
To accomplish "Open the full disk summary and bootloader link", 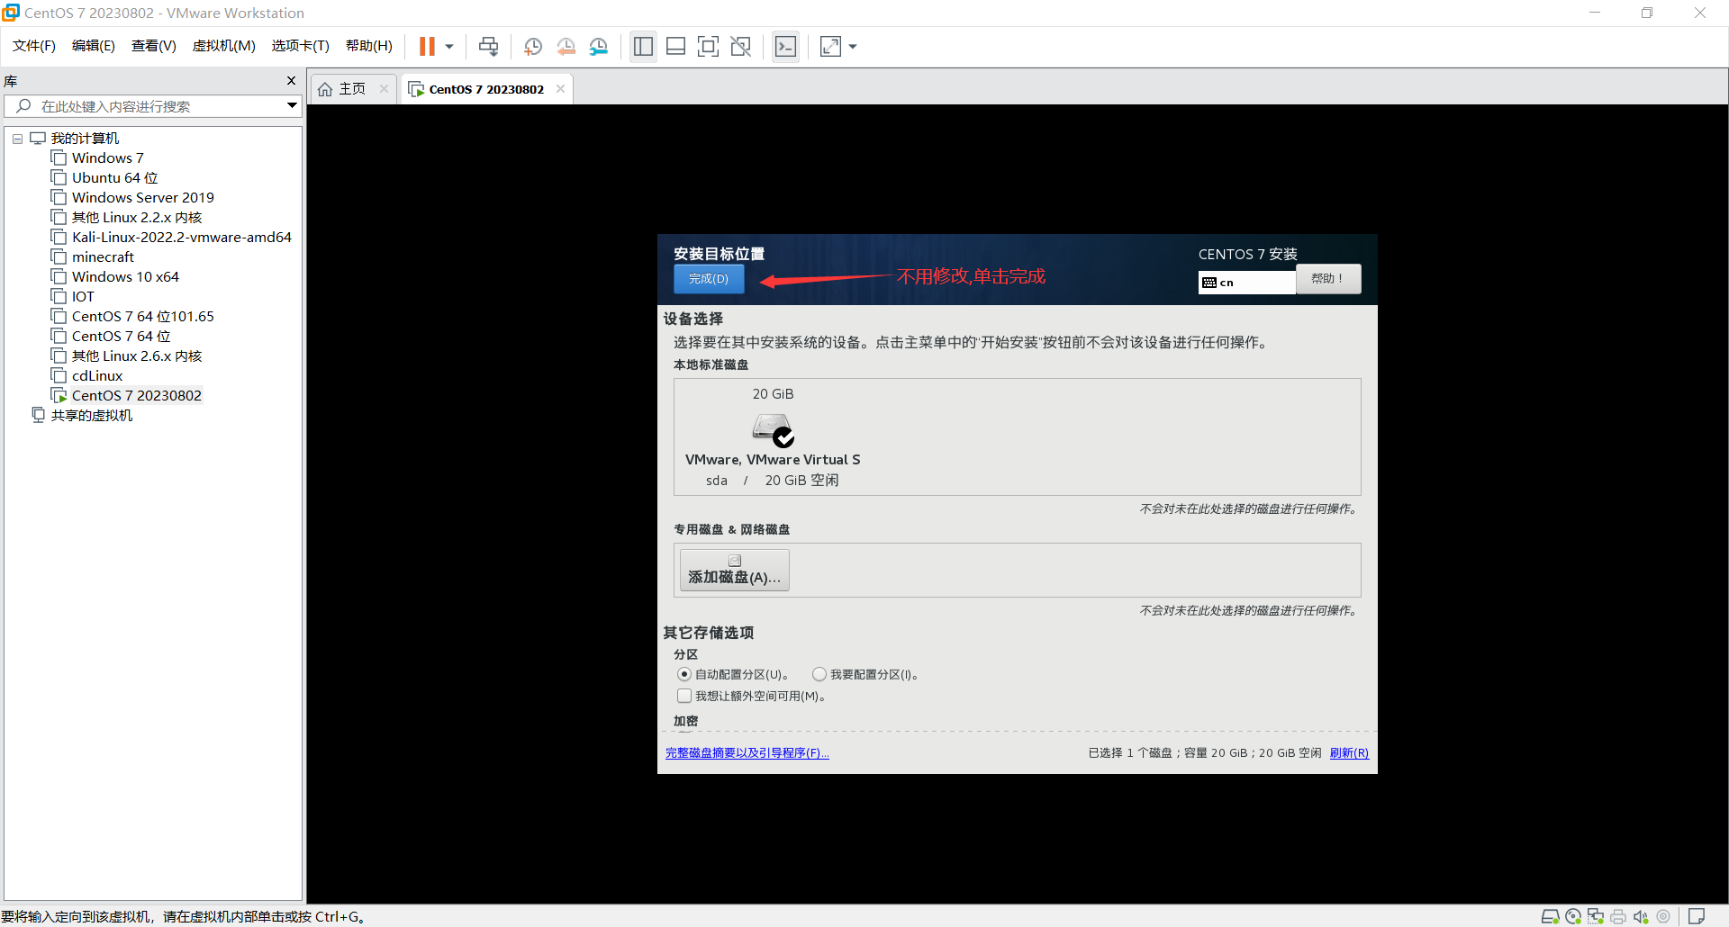I will coord(747,753).
